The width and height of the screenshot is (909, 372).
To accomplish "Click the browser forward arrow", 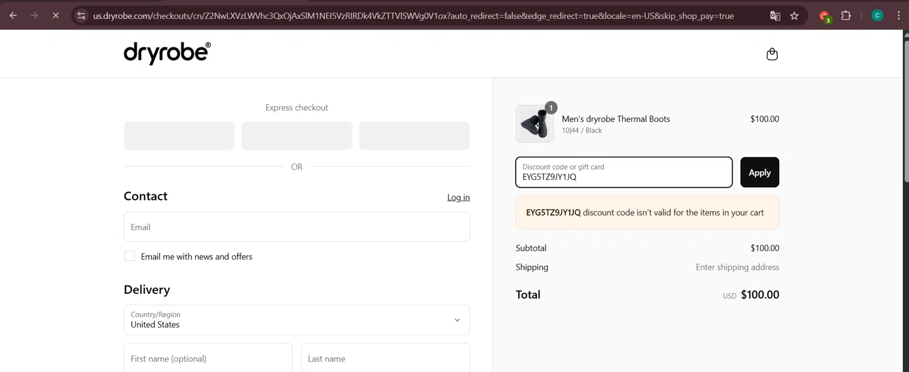I will coord(35,15).
